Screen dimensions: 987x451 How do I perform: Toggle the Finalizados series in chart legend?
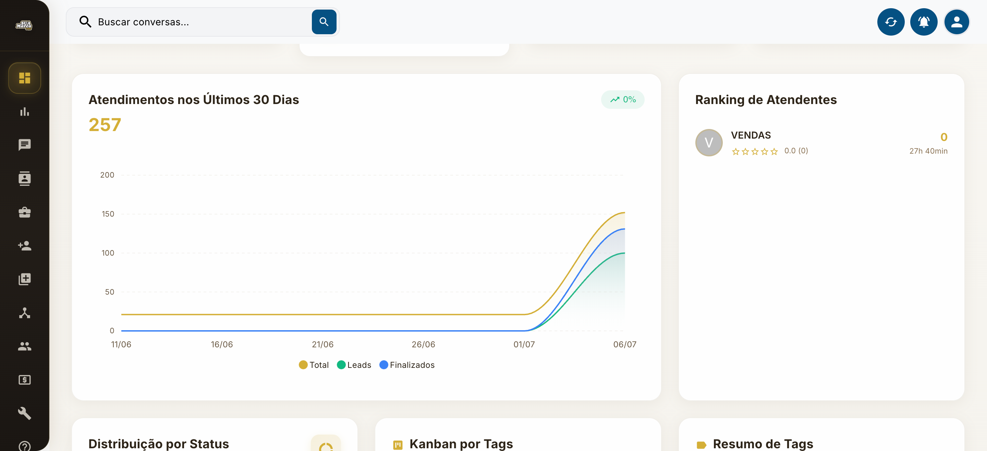[x=407, y=365]
